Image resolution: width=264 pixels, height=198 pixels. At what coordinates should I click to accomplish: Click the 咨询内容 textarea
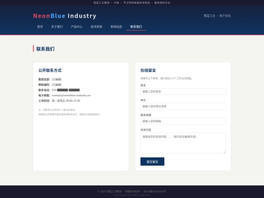(x=183, y=143)
